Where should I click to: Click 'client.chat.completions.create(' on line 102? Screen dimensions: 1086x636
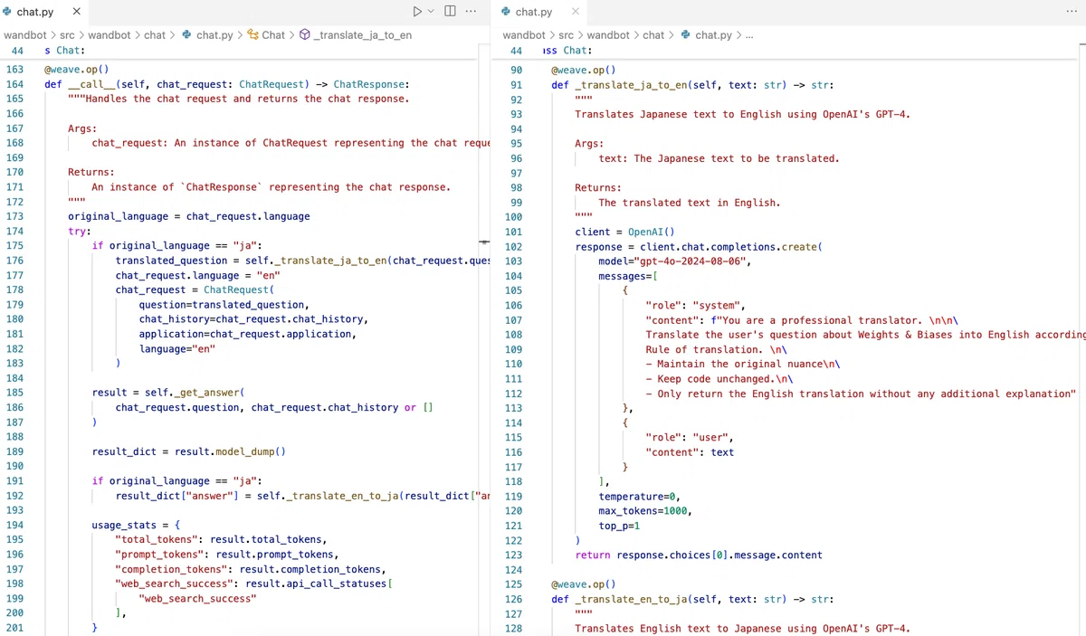click(x=730, y=246)
